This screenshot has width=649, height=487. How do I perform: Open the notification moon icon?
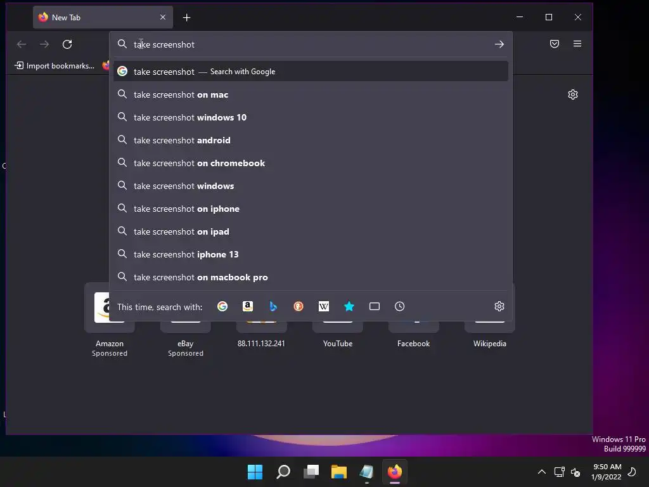(x=632, y=472)
